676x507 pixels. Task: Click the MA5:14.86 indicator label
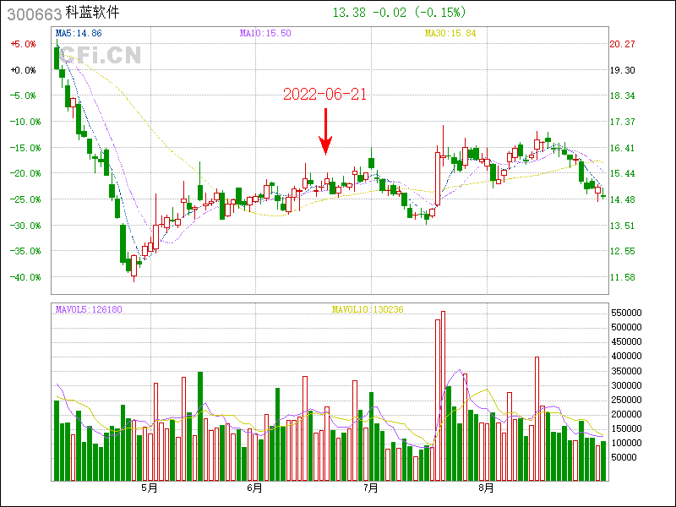pos(79,33)
